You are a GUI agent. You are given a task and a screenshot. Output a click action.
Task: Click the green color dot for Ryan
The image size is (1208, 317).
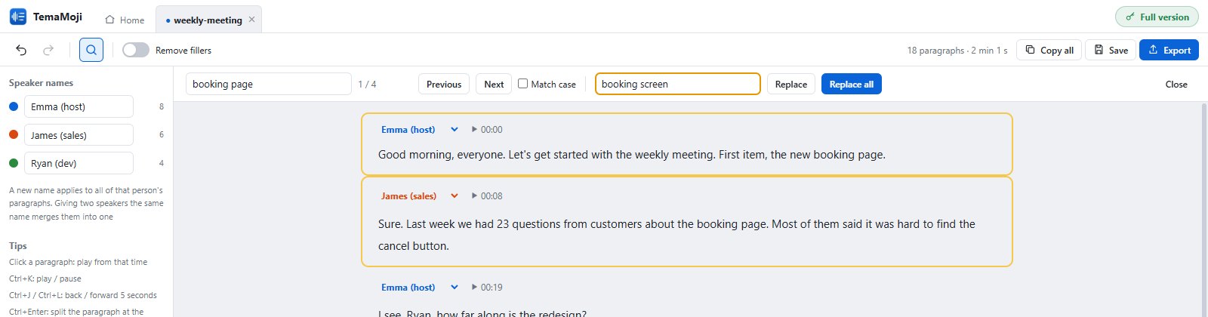(14, 163)
